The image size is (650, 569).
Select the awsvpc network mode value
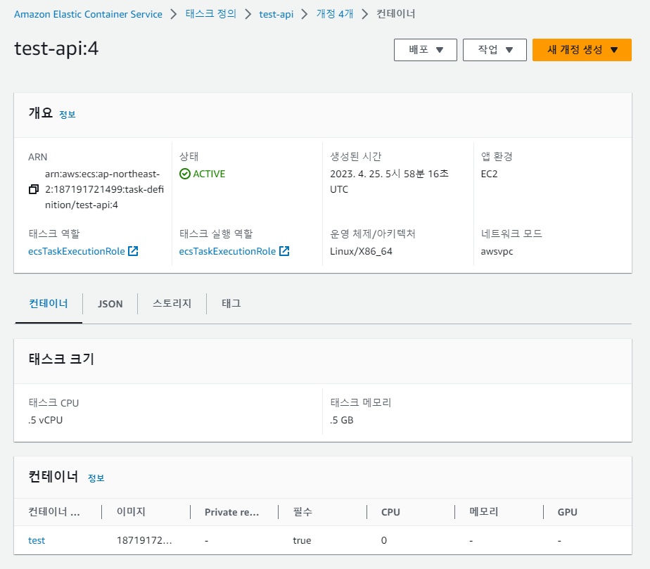click(x=497, y=252)
